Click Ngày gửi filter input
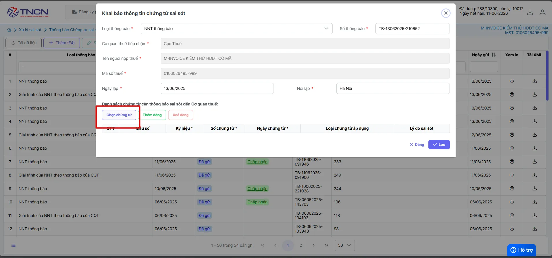Viewport: 552px width, 258px height. 484,67
